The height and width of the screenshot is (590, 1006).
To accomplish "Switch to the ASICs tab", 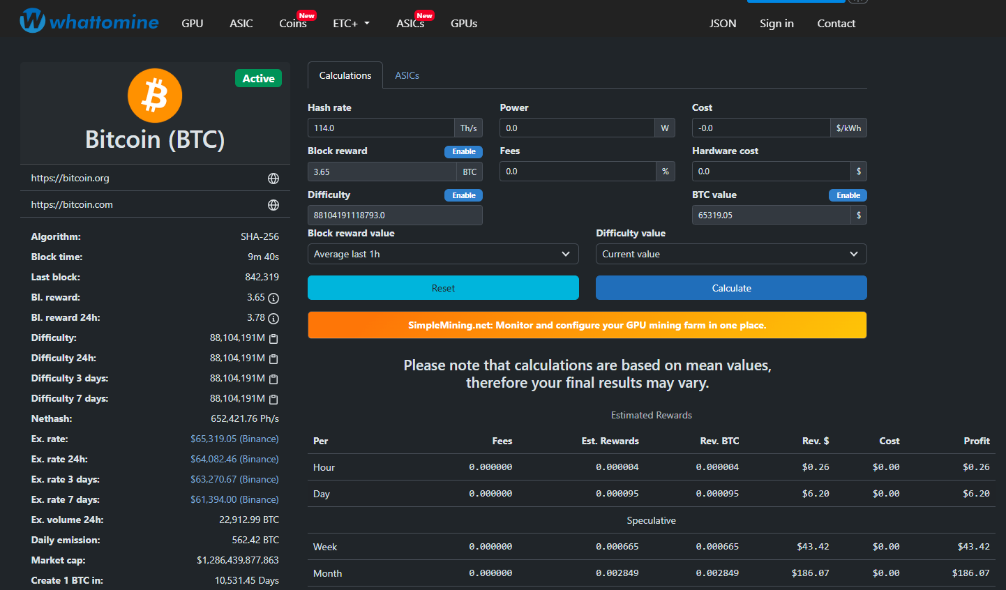I will (x=407, y=76).
